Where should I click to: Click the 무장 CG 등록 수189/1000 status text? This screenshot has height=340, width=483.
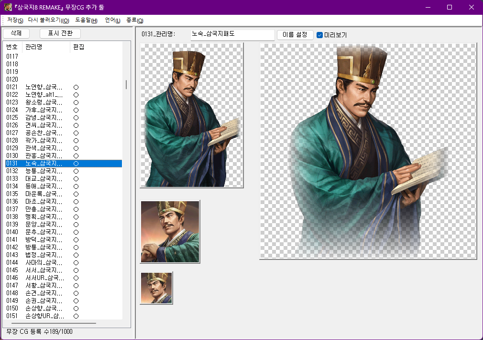(39, 332)
